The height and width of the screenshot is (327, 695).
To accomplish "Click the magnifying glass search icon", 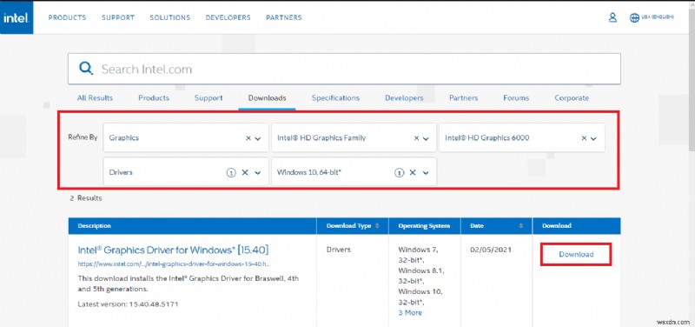I will coord(86,69).
